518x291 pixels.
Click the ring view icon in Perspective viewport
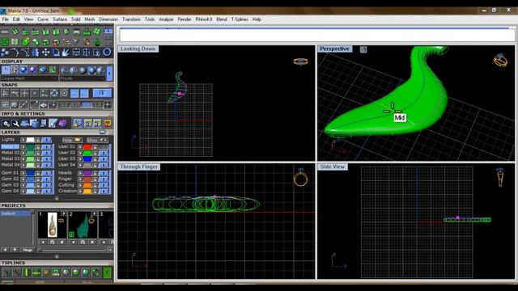[x=500, y=61]
